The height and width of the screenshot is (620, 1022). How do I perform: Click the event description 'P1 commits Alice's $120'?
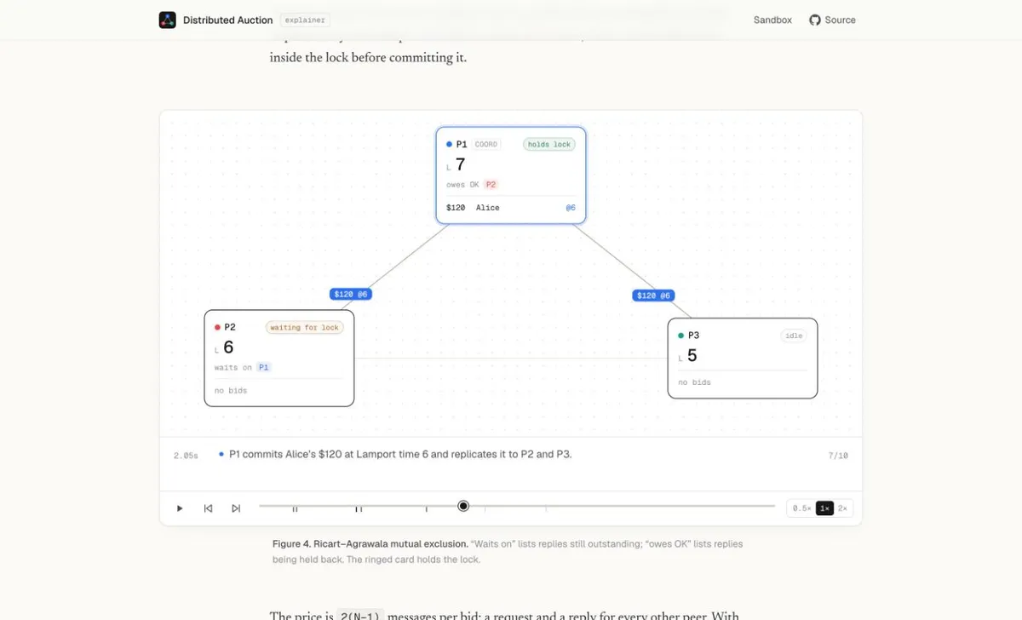pos(400,454)
